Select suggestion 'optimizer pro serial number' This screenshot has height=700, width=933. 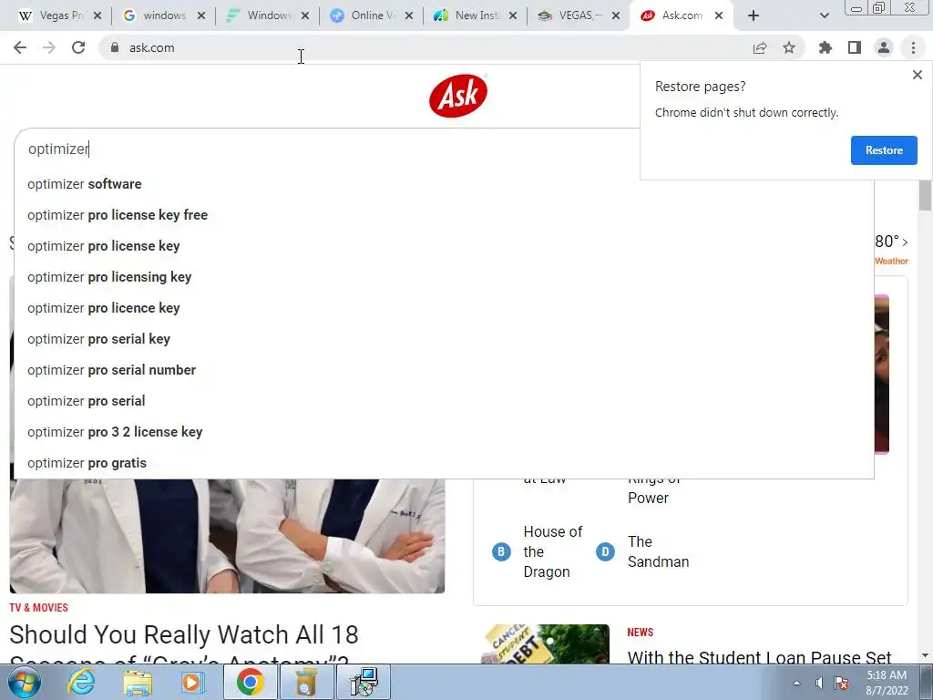tap(444, 370)
